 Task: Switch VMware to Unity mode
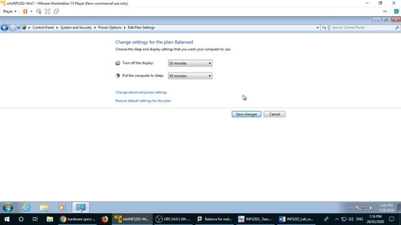tap(56, 11)
